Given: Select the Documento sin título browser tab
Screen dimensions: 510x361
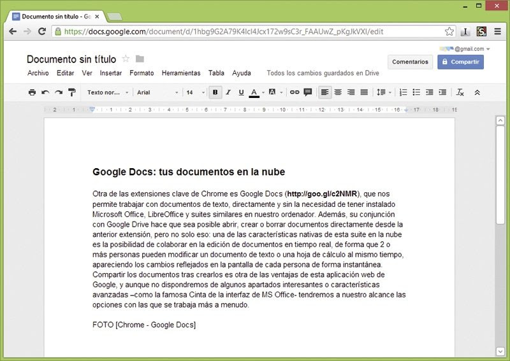Looking at the screenshot, I should (55, 17).
